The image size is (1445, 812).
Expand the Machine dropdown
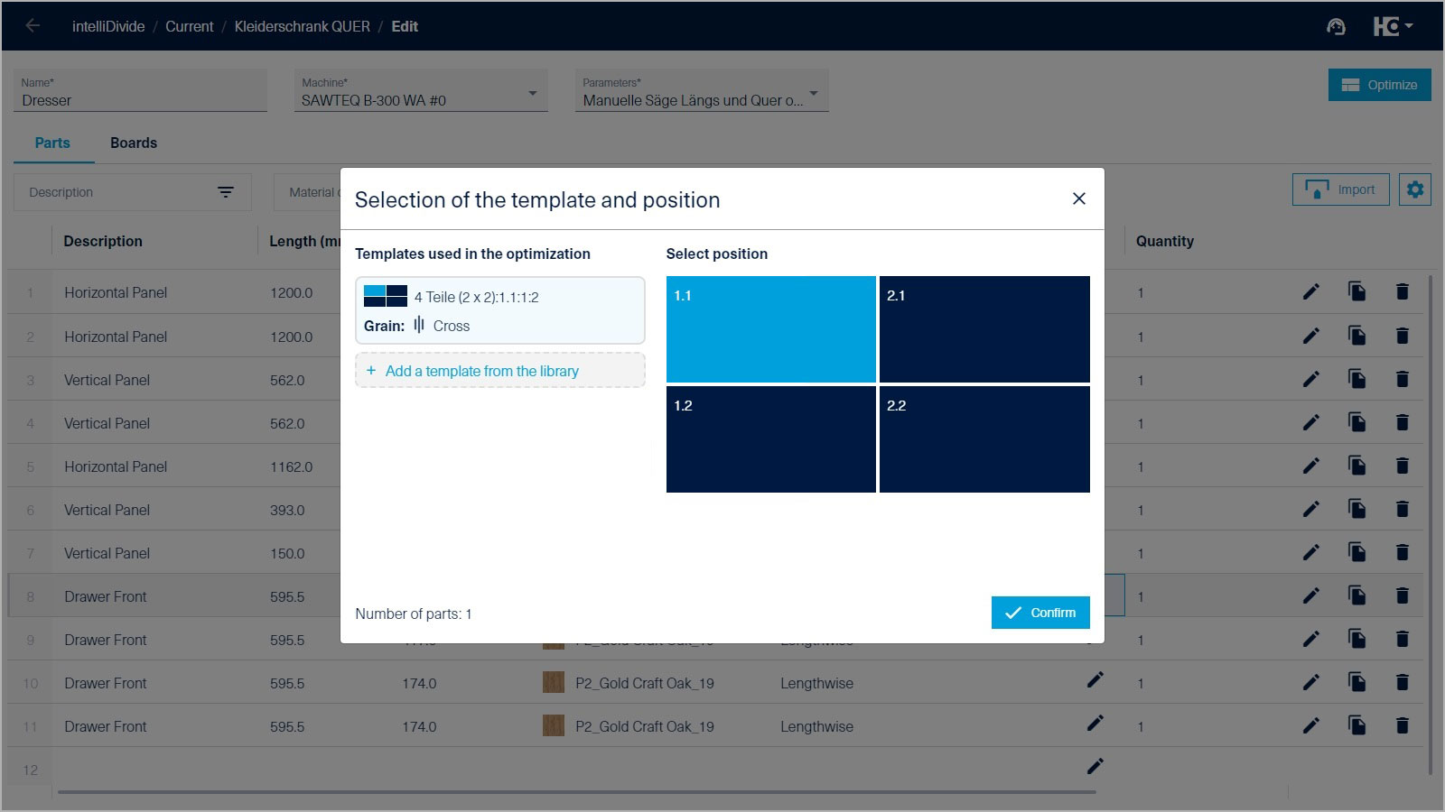[x=532, y=93]
